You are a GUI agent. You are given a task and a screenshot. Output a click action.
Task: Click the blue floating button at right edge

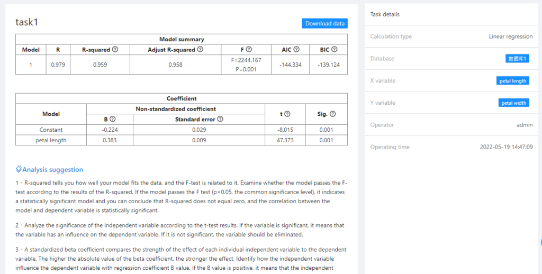click(x=540, y=242)
